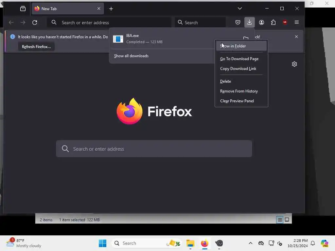Open the Extensions puzzle icon
Image resolution: width=335 pixels, height=251 pixels.
tap(273, 23)
